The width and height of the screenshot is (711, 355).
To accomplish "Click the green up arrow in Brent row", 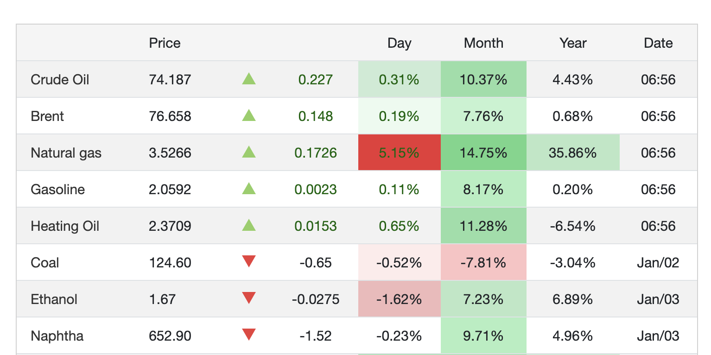I will pos(249,115).
